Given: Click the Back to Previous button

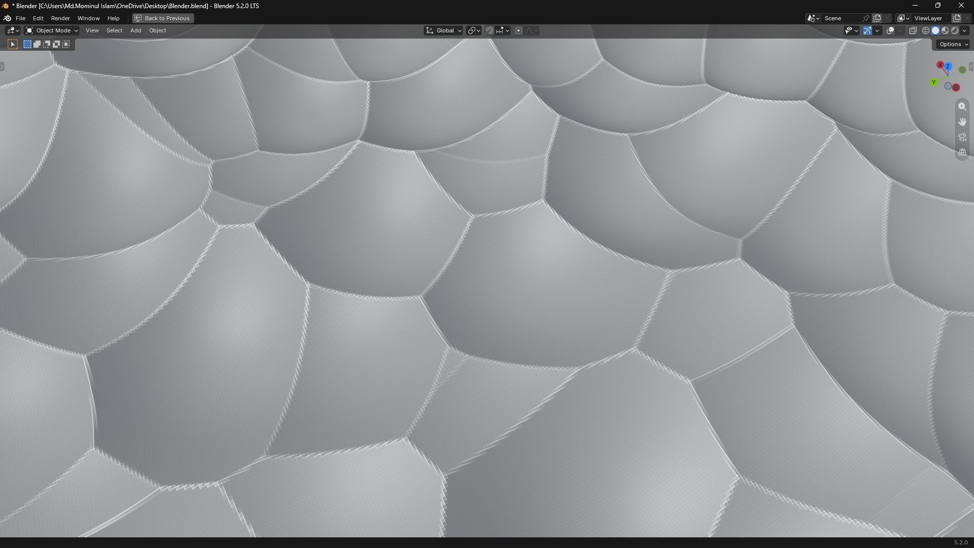Looking at the screenshot, I should 163,18.
